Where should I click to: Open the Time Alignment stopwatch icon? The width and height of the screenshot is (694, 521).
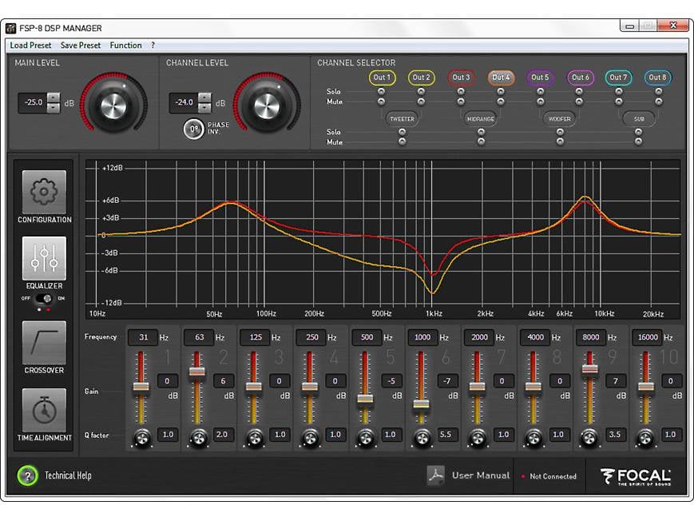[44, 410]
